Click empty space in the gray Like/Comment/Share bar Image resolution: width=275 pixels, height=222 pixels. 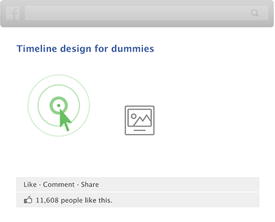point(178,184)
